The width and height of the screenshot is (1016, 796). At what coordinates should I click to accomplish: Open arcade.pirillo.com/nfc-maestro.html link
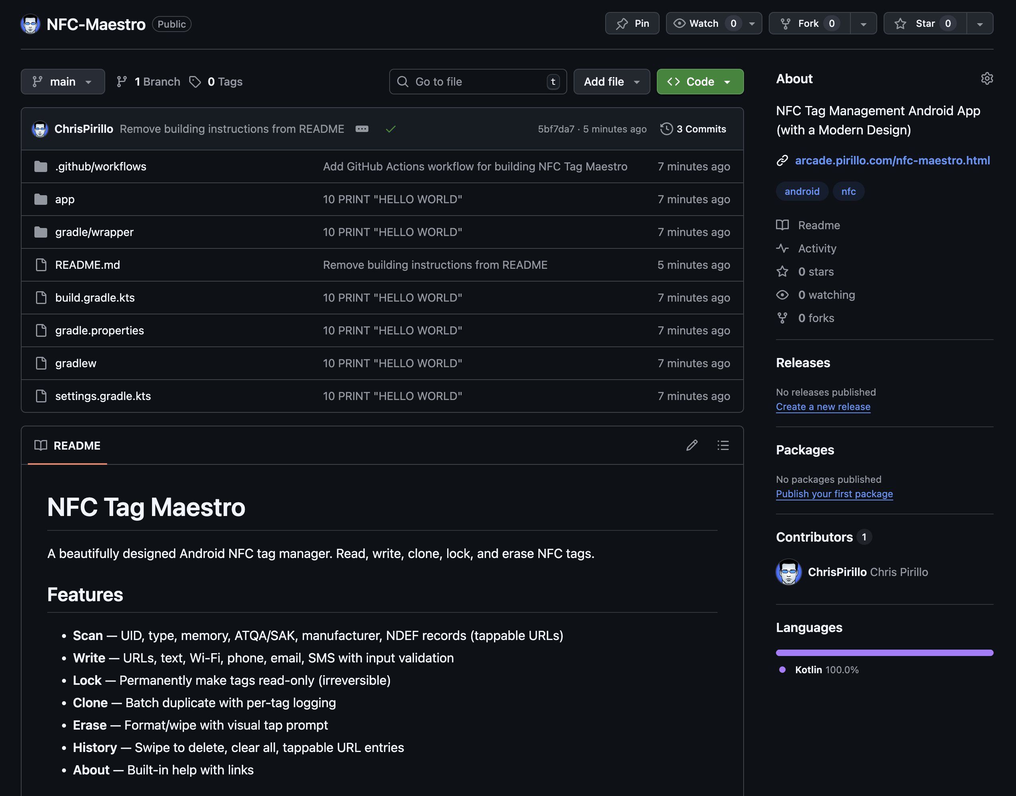tap(892, 160)
